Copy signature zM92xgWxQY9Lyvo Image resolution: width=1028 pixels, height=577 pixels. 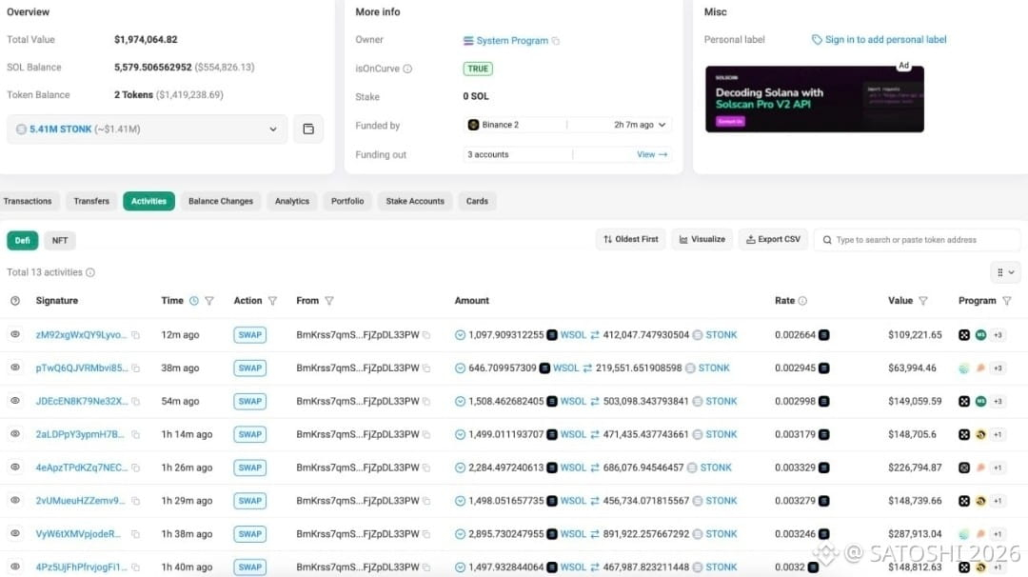(x=136, y=335)
